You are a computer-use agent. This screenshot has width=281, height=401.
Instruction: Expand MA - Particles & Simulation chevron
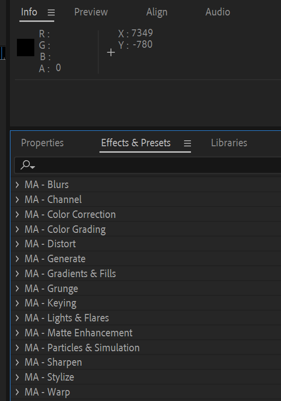(x=17, y=348)
